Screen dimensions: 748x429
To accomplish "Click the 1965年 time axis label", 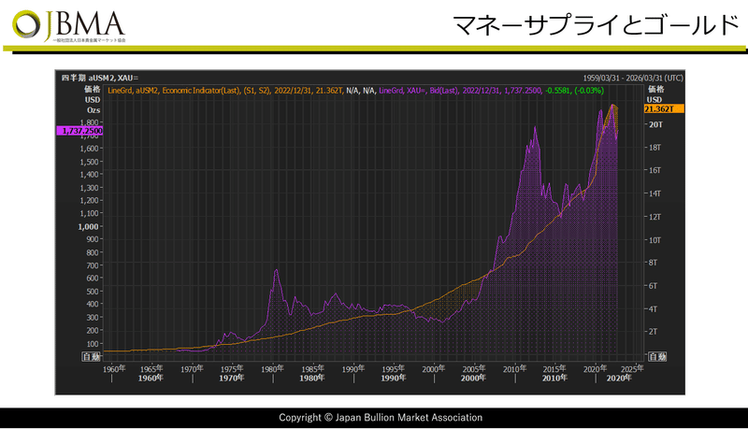I will coord(151,369).
